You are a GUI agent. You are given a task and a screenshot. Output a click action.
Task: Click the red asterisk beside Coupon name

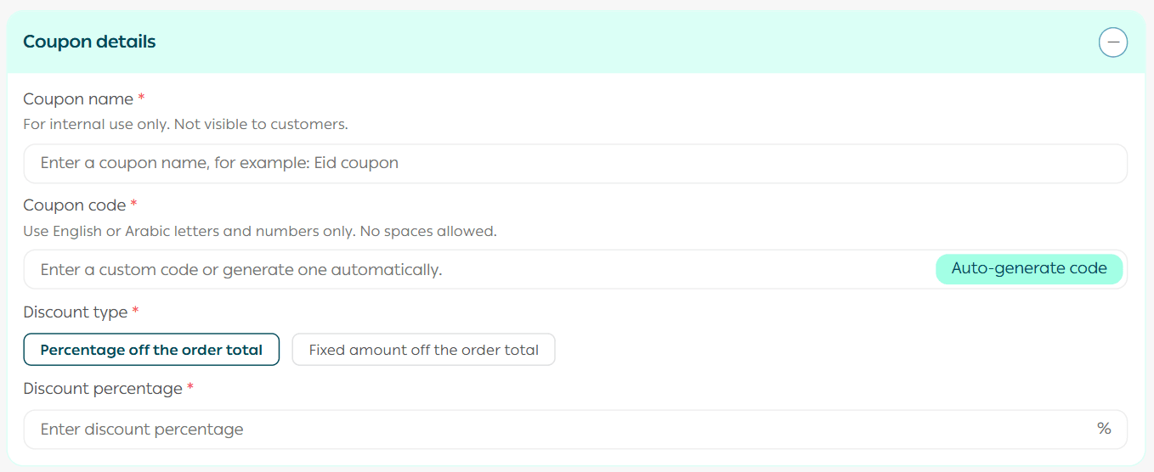141,98
